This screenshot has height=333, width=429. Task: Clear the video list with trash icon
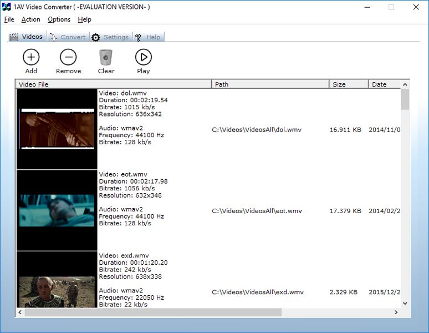106,57
